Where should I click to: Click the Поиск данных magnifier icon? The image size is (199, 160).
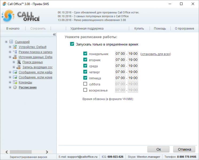pyautogui.click(x=19, y=62)
